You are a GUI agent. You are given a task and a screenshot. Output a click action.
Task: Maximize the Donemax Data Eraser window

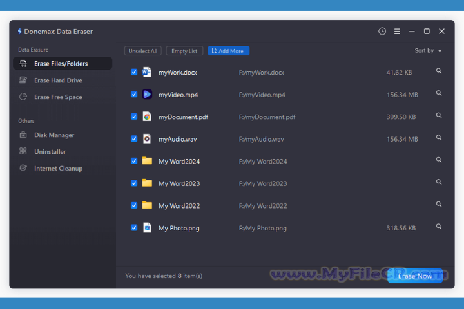pos(427,31)
